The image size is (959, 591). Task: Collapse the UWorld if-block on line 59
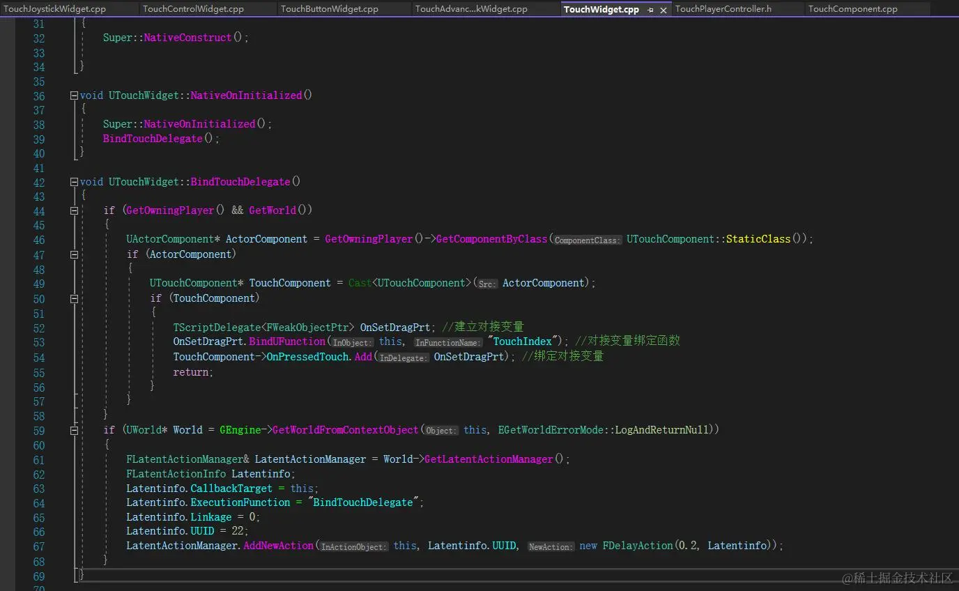tap(74, 431)
